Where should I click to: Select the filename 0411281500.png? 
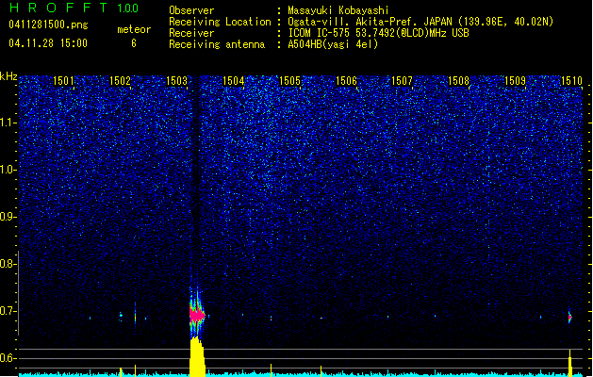click(x=48, y=25)
